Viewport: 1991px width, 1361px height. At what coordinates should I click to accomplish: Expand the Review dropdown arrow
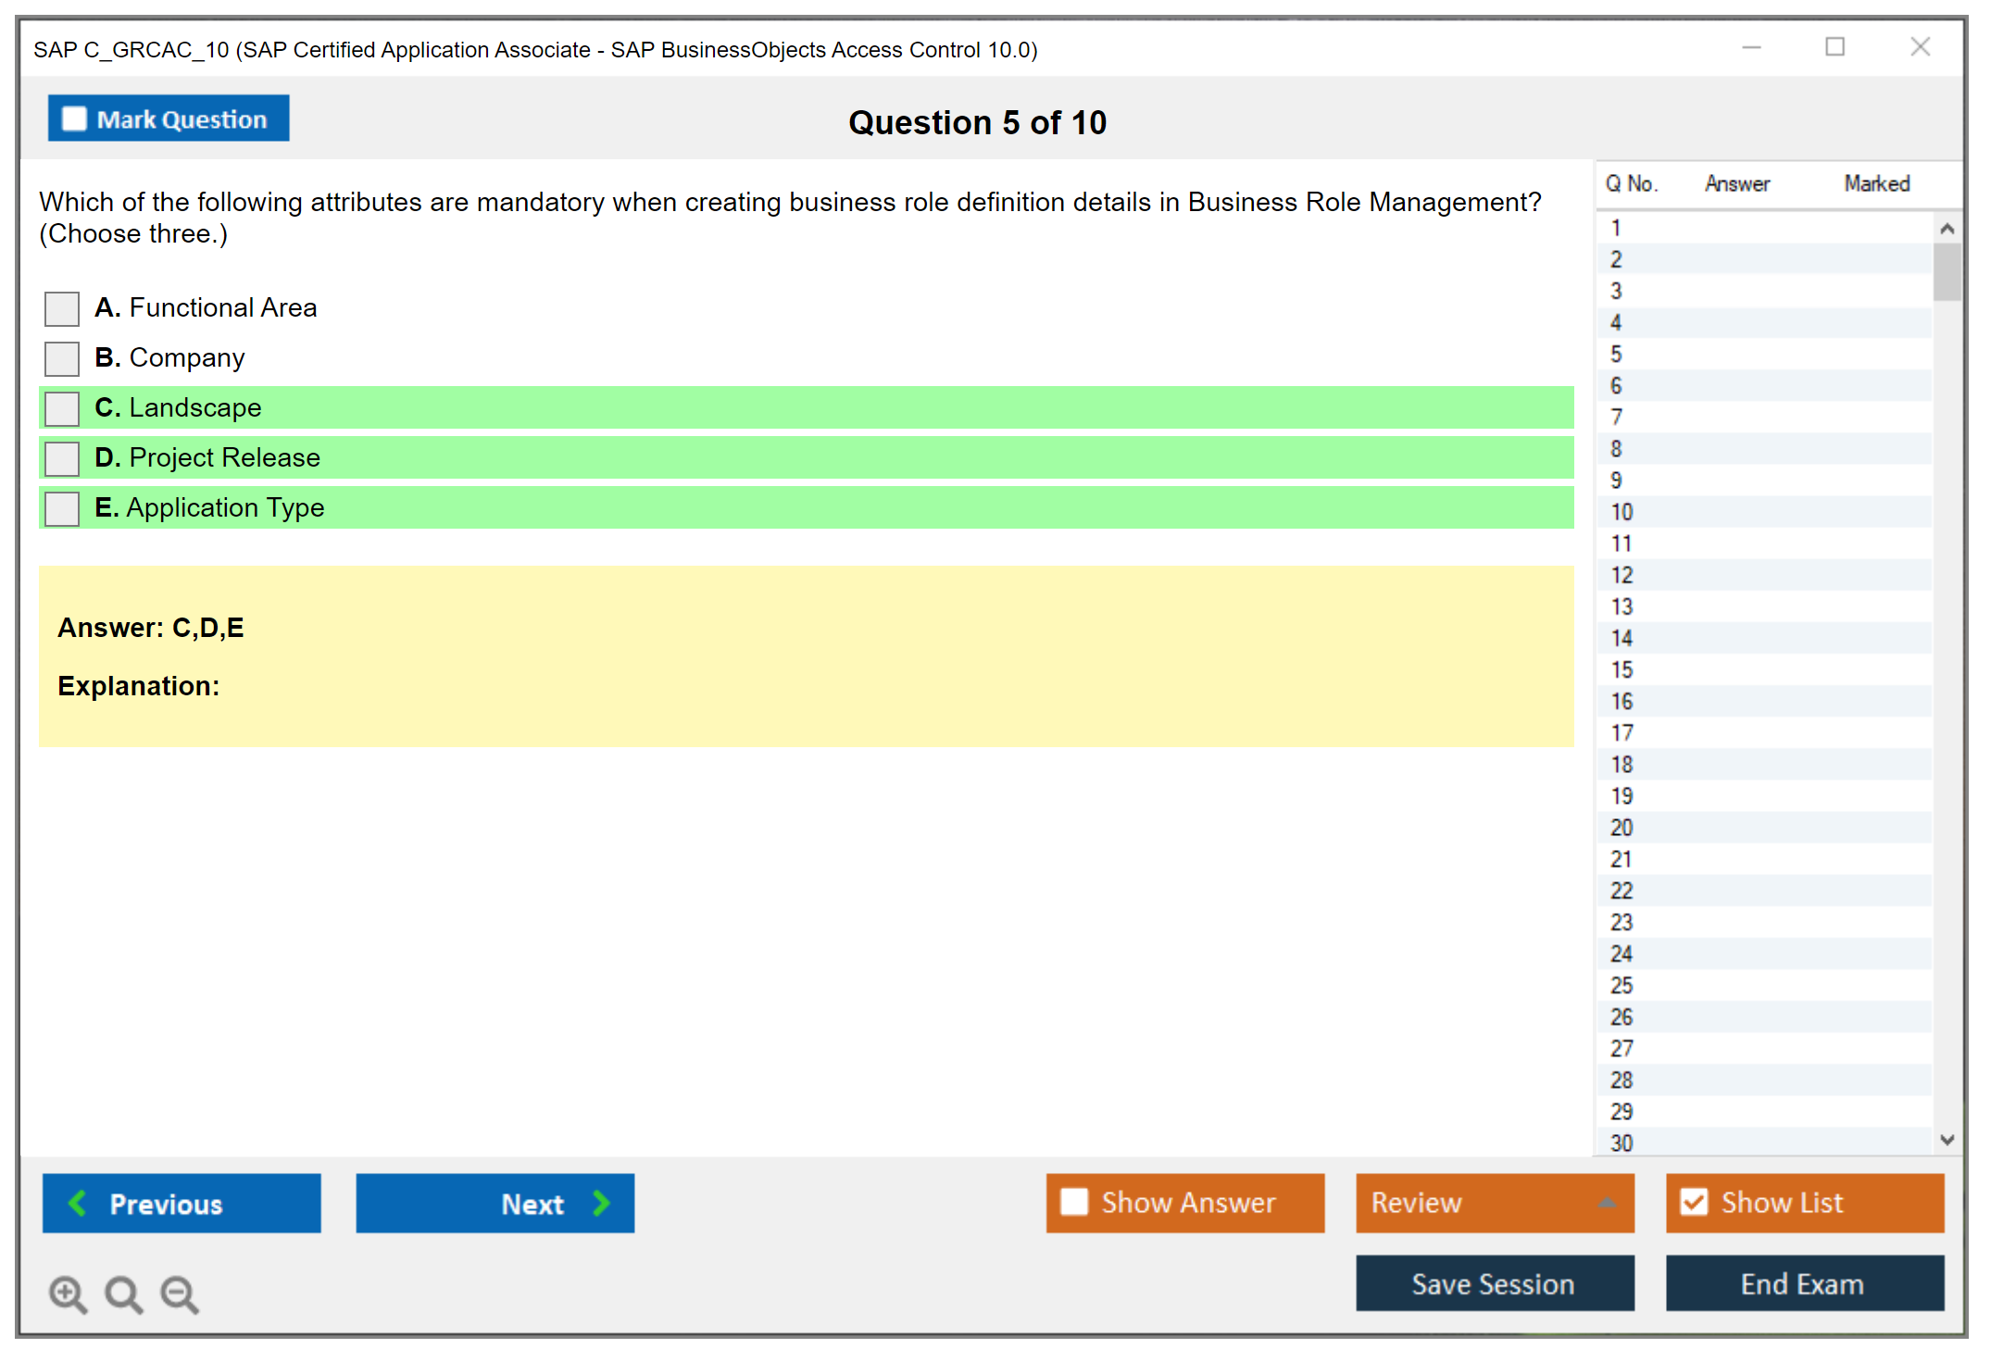(x=1607, y=1202)
